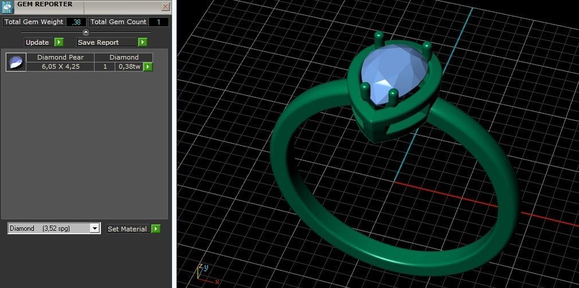Click the 0,38tw weight cell

129,67
